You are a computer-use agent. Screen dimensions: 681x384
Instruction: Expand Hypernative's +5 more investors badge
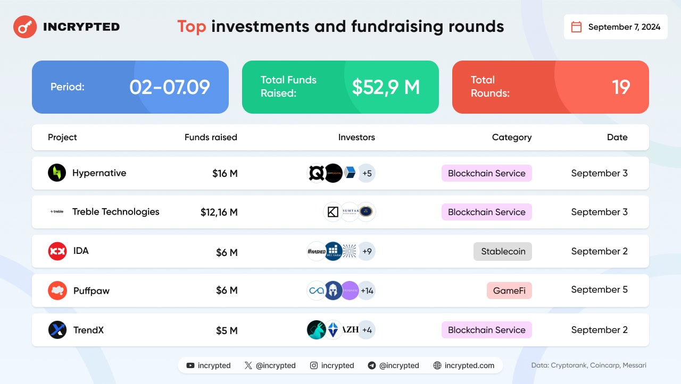(367, 173)
